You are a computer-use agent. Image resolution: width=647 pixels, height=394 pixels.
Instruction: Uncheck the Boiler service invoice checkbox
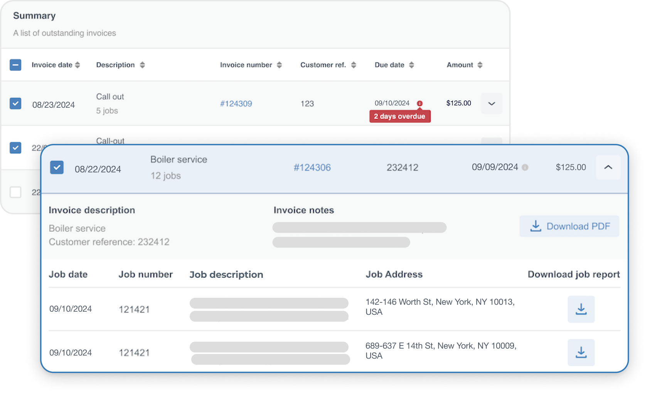pos(57,167)
